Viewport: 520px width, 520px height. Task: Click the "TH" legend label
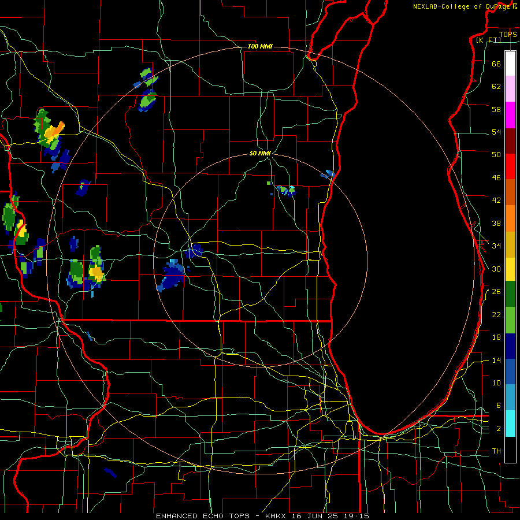(496, 451)
